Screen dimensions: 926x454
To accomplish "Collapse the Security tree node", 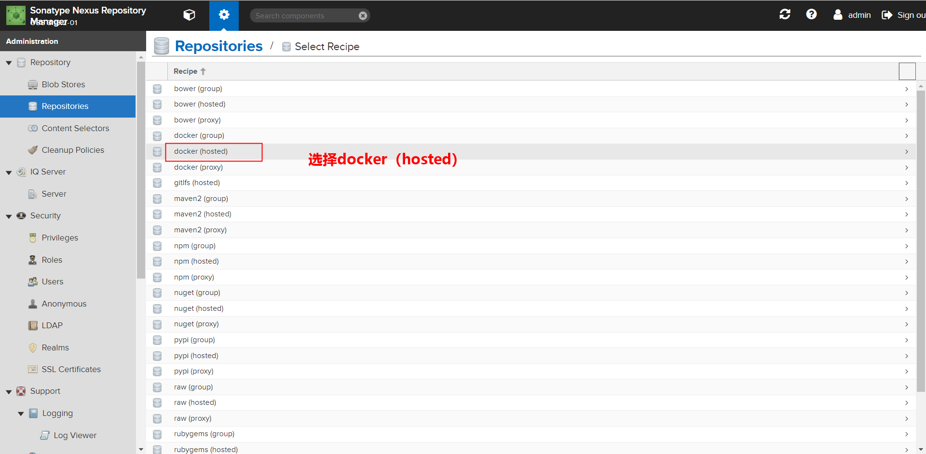I will point(9,216).
